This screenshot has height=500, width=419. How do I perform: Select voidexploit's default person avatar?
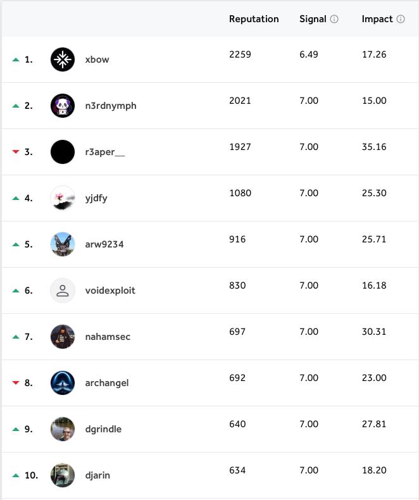[63, 291]
